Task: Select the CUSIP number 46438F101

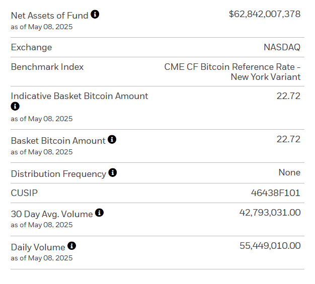Action: click(275, 193)
